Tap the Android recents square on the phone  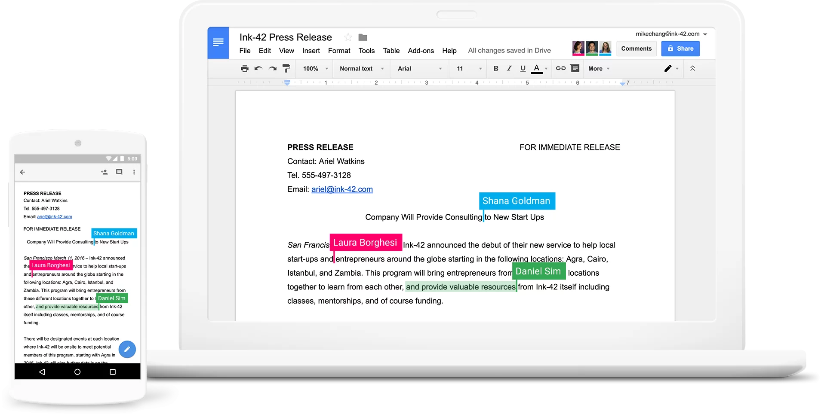(x=113, y=372)
